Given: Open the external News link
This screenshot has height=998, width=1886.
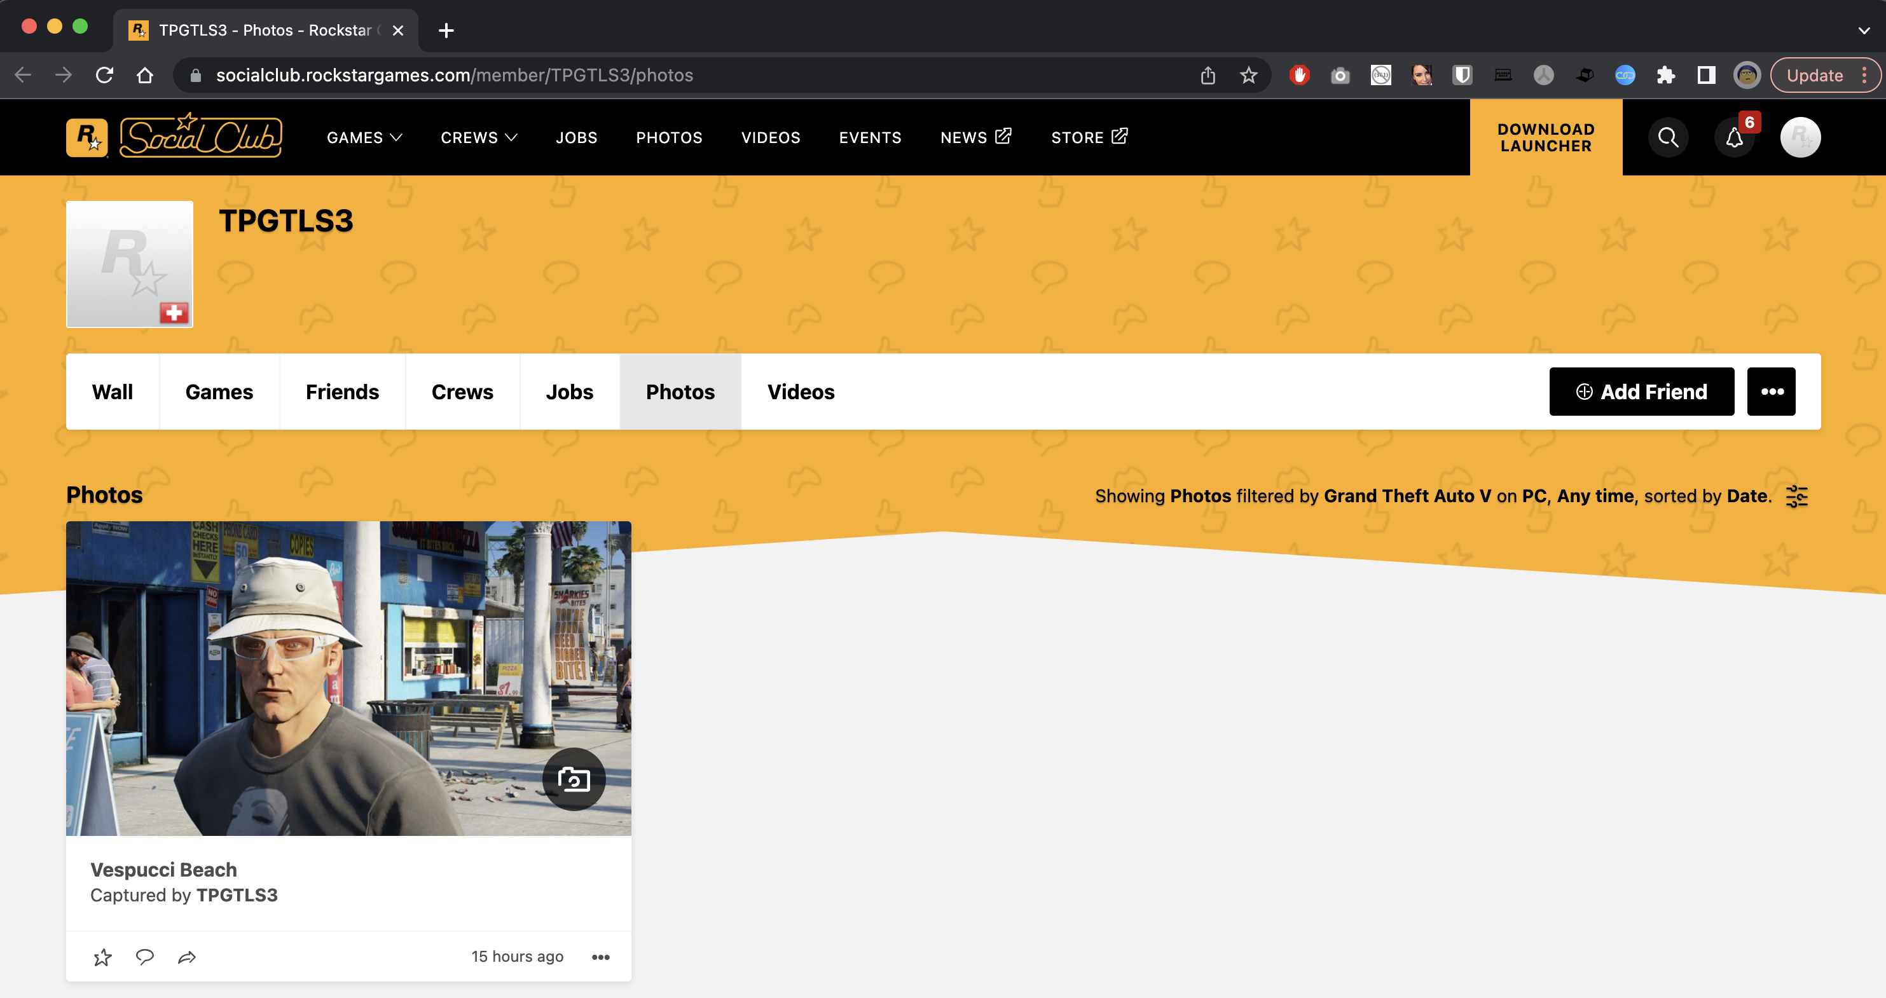Looking at the screenshot, I should [976, 137].
